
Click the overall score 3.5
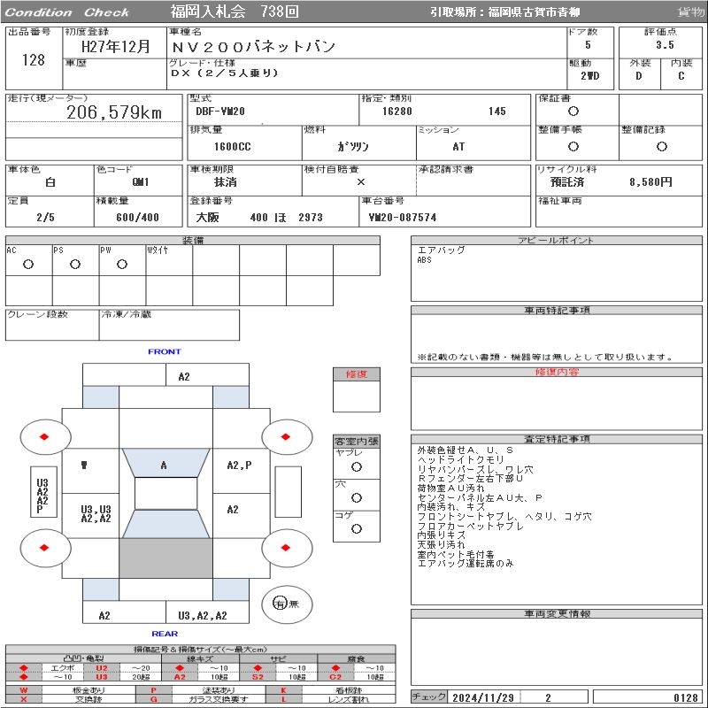click(665, 45)
